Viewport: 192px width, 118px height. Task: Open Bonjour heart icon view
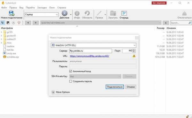click(19, 23)
